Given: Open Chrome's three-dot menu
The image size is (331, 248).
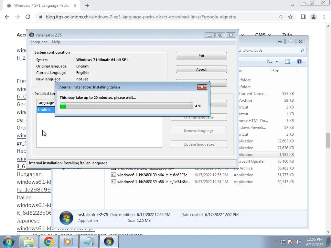Looking at the screenshot, I should [x=324, y=17].
